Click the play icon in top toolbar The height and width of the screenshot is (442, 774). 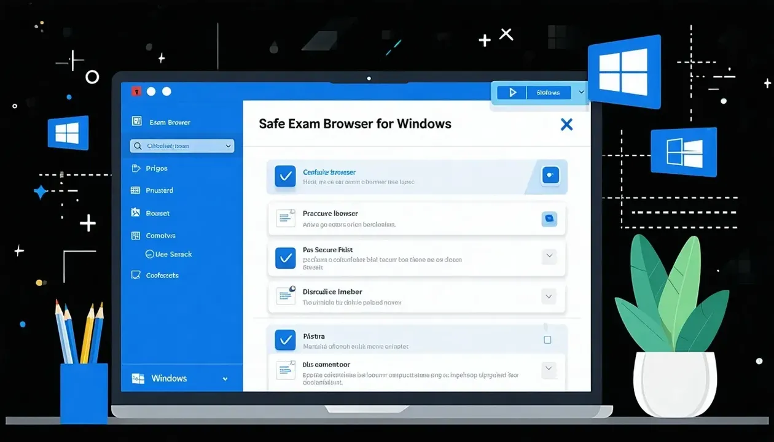[x=513, y=93]
